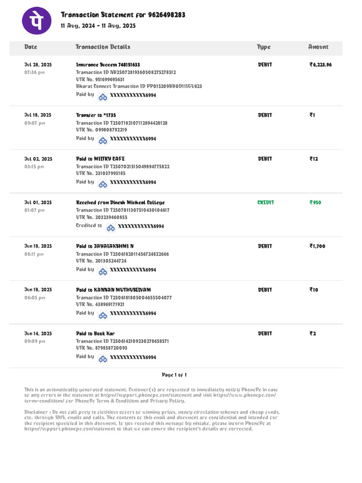
Task: Click the green CREDIT type label
Action: coord(266,202)
